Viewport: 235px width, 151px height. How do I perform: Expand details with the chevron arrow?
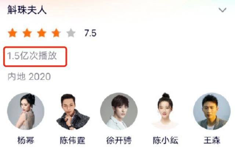[x=223, y=10]
